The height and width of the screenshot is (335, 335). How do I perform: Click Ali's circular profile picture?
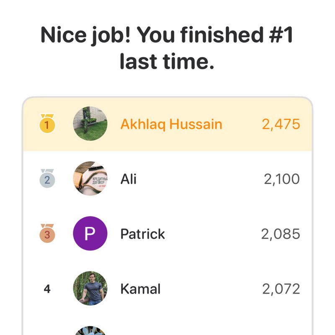pos(90,179)
